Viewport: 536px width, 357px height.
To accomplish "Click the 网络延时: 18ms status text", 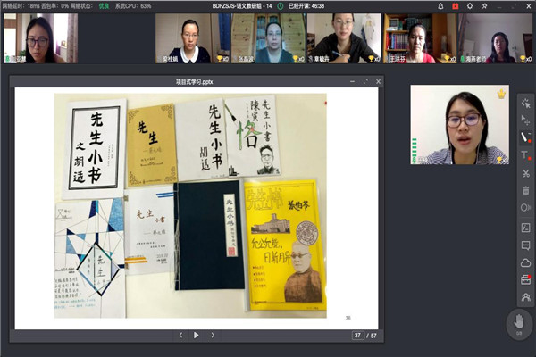I will tap(21, 6).
